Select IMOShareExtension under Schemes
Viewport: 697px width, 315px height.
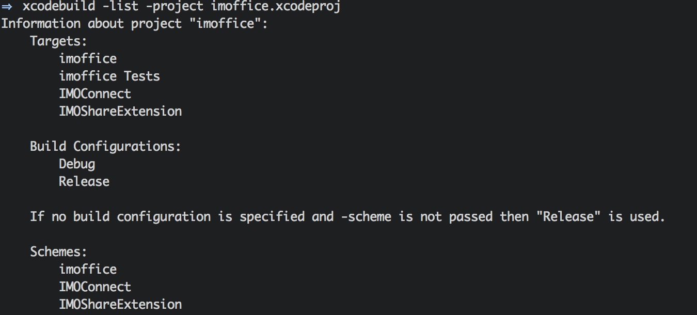click(120, 304)
